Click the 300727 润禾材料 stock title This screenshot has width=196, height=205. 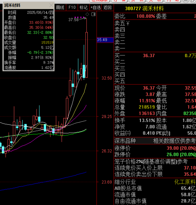point(144,9)
